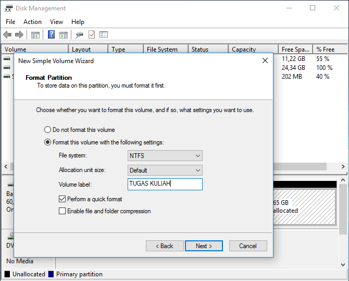Click the Back arrow toolbar icon
This screenshot has height=281, width=349.
(x=7, y=34)
